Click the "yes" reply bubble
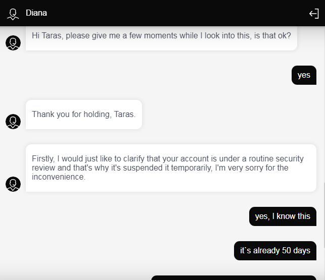 pos(304,75)
